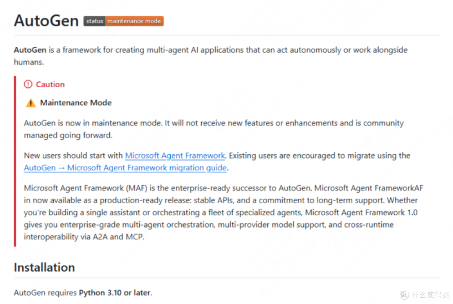Open the AutoGen to MAF migration guide link
The image size is (453, 304).
click(125, 168)
